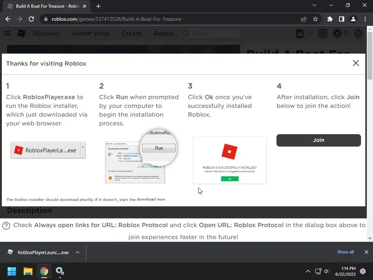Toggle the Chrome side panel icon
This screenshot has height=280, width=373.
[x=342, y=19]
